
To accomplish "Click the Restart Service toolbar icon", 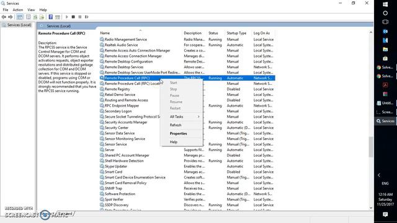I will click(87, 17).
